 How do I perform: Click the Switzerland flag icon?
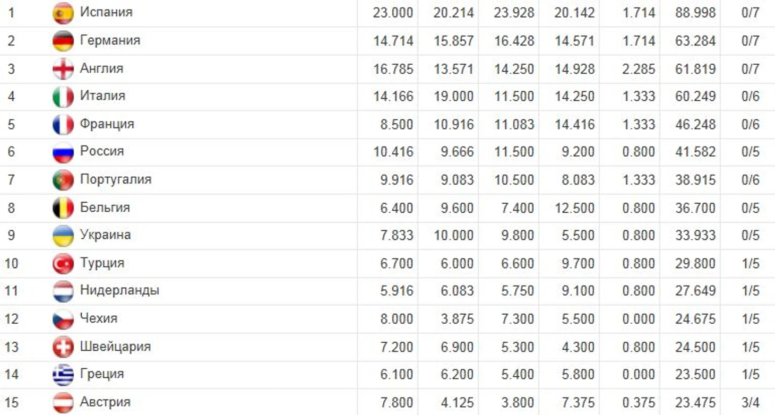63,347
